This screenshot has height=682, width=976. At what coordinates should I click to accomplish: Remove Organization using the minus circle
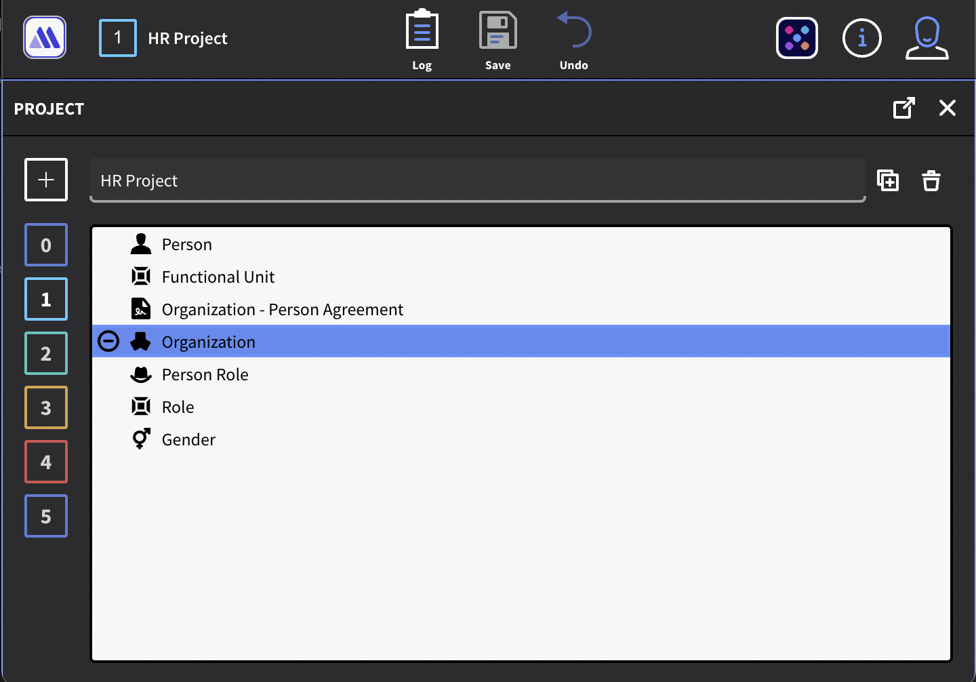[x=108, y=341]
